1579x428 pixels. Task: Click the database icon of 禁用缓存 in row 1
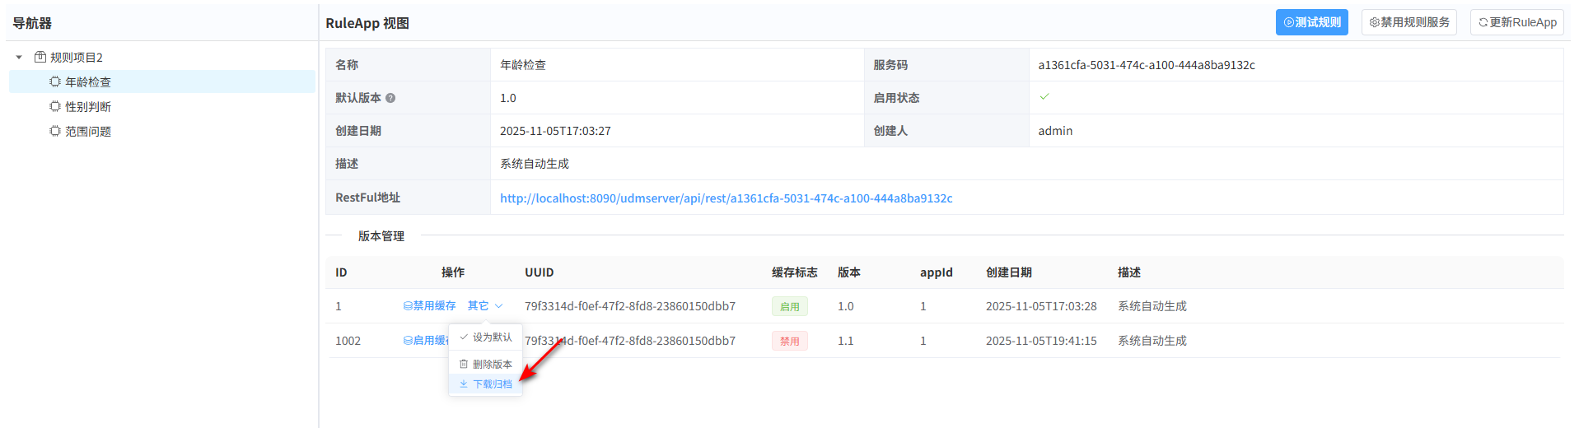[x=407, y=305]
